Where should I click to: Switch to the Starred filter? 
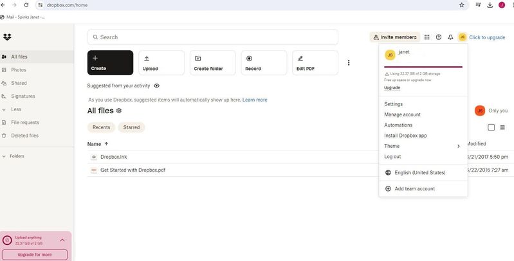(x=131, y=127)
